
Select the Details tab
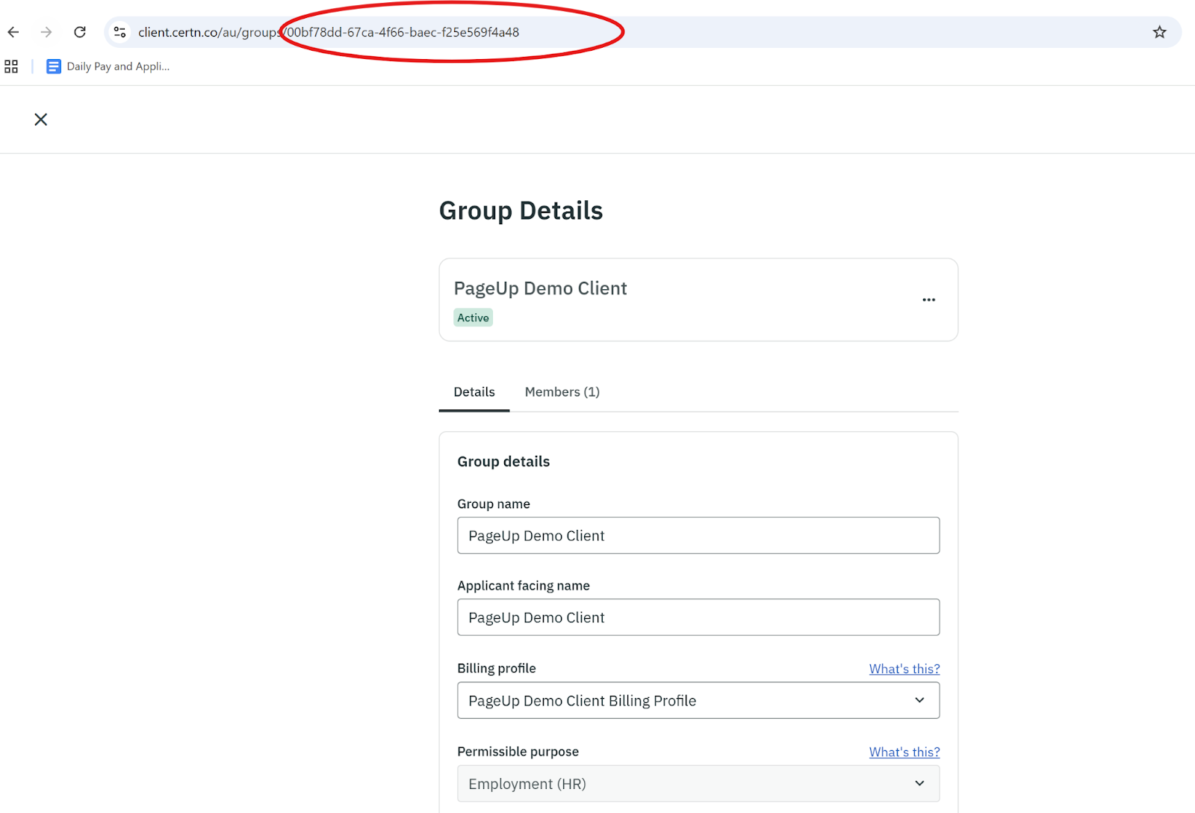click(x=474, y=392)
